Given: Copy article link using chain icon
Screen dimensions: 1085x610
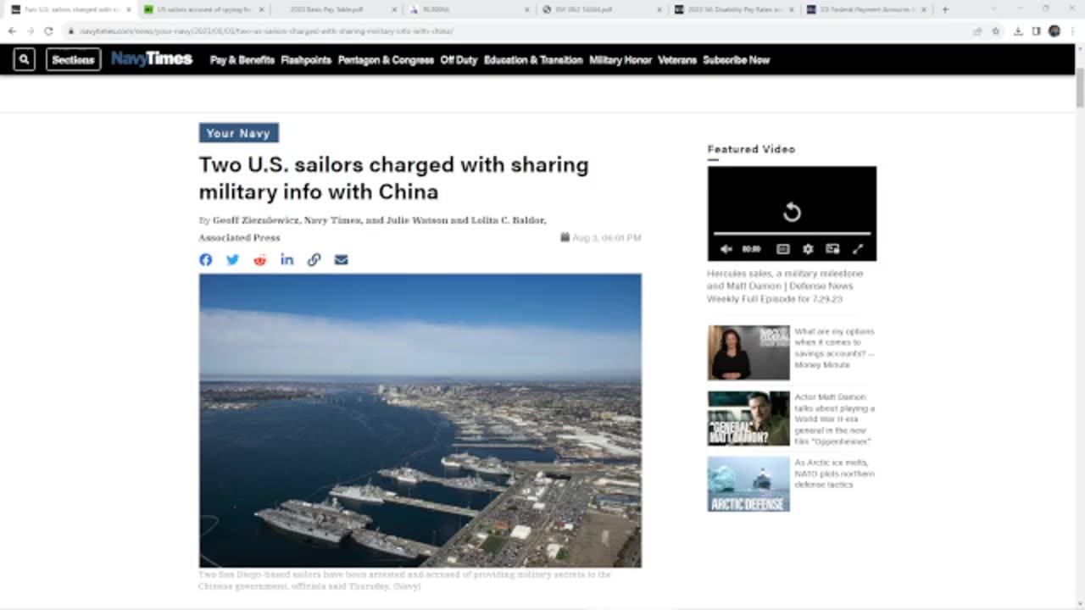Looking at the screenshot, I should 314,260.
